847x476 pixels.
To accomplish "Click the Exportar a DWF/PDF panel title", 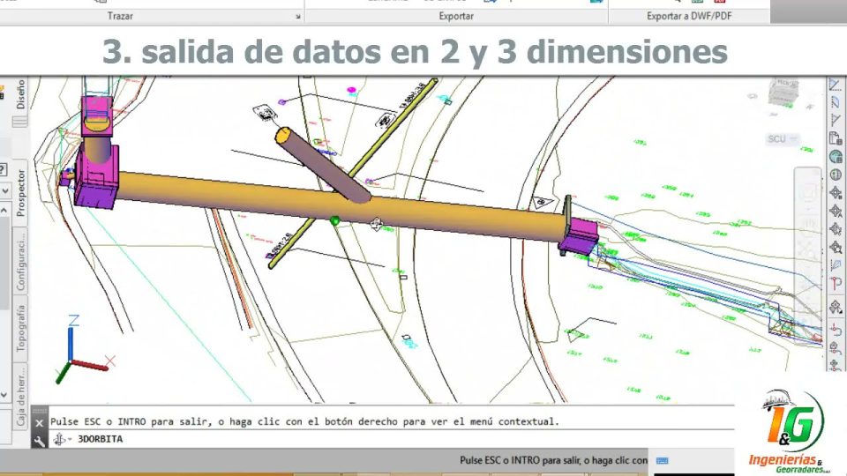I will click(x=688, y=16).
